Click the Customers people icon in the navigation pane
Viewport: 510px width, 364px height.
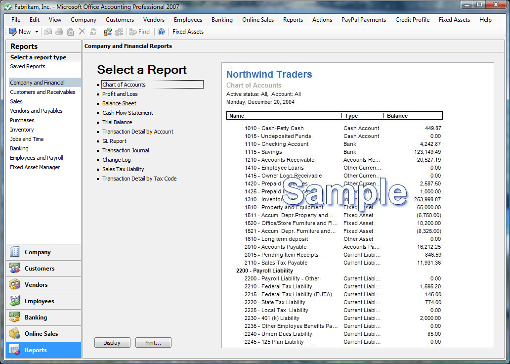point(15,268)
